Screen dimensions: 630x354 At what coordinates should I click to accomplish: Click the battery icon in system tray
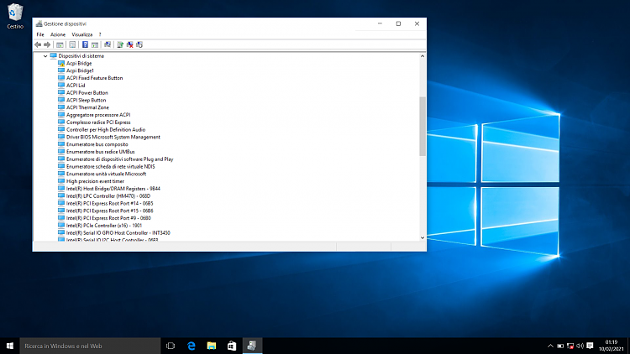point(560,346)
